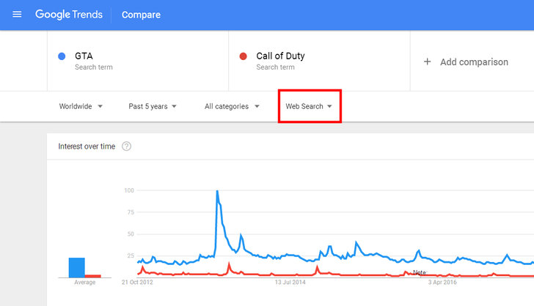534x306 pixels.
Task: Click the red Call of Duty average bar
Action: 93,275
